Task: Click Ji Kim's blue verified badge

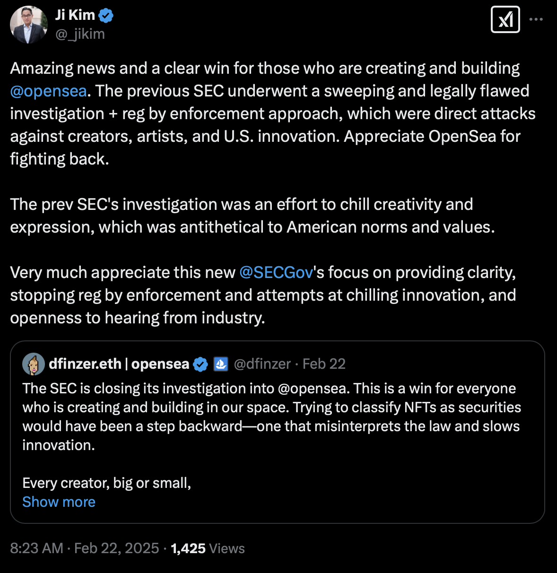Action: pyautogui.click(x=105, y=16)
